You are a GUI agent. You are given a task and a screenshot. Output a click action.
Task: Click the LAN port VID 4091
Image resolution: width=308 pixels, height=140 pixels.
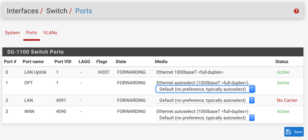[61, 100]
